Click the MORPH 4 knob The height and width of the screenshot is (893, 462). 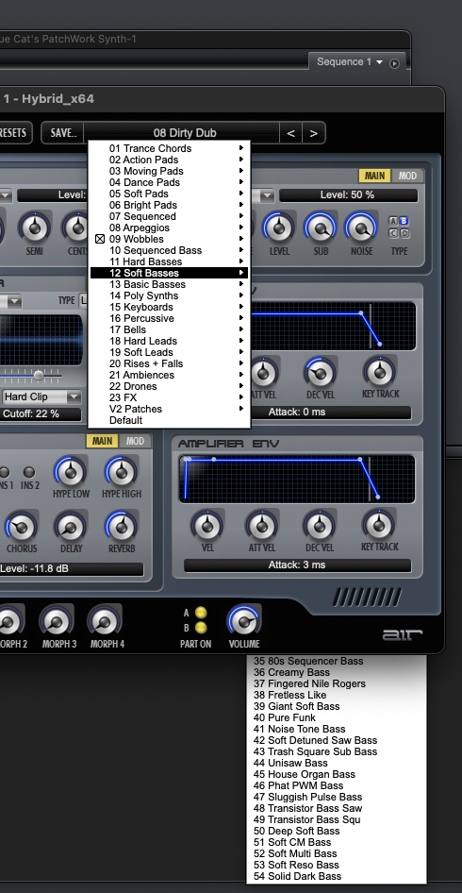105,620
